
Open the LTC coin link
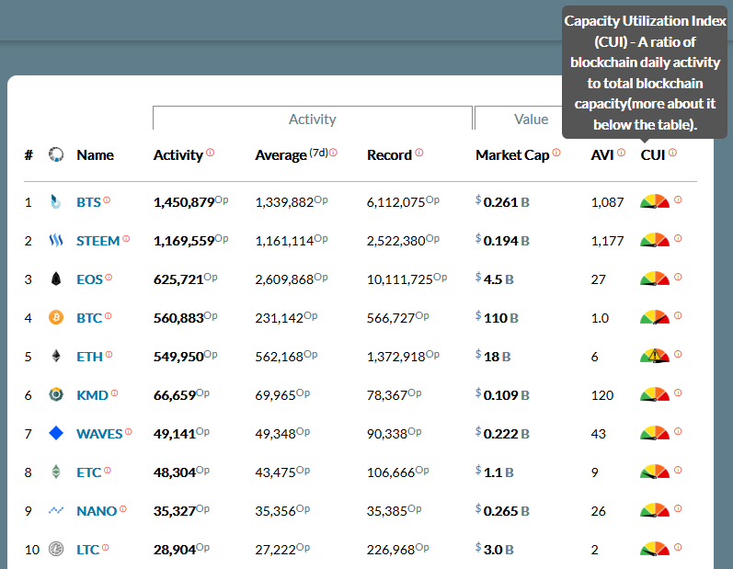tap(88, 550)
